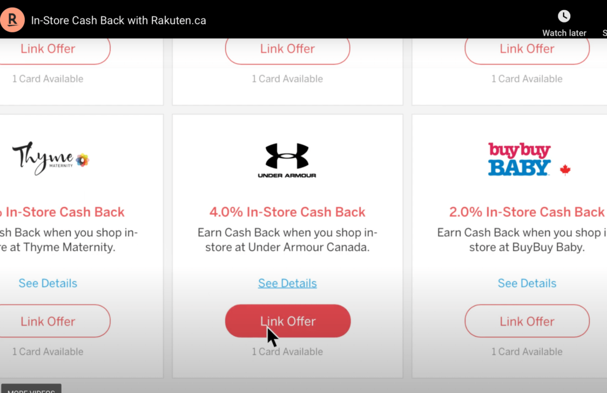Open See Details for Thyme Maternity
The image size is (607, 393).
coord(48,283)
